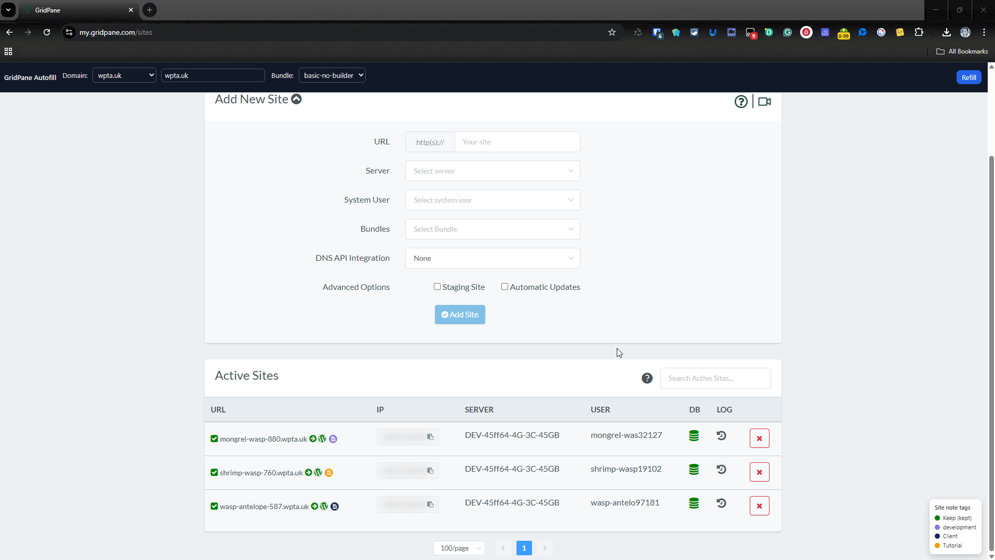This screenshot has height=560, width=995.
Task: Open the Select server dropdown
Action: tap(492, 171)
